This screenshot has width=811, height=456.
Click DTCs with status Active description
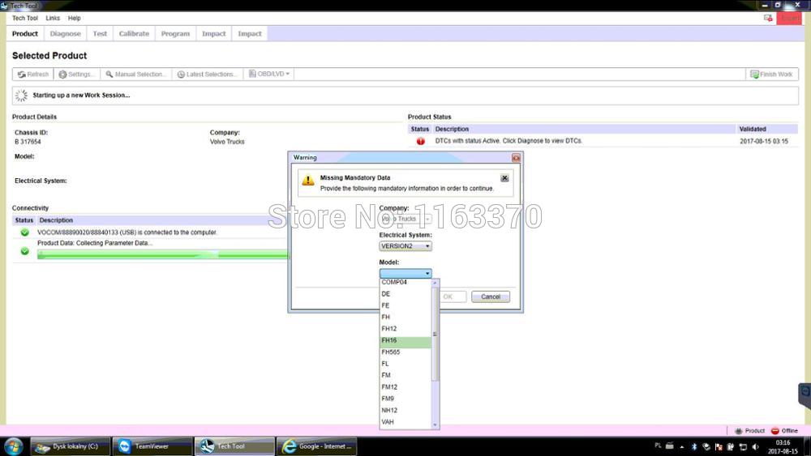pyautogui.click(x=508, y=141)
